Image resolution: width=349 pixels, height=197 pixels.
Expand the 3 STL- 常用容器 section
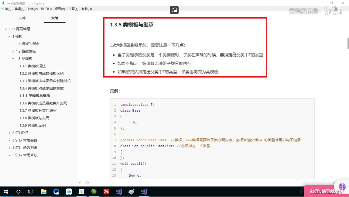9,140
